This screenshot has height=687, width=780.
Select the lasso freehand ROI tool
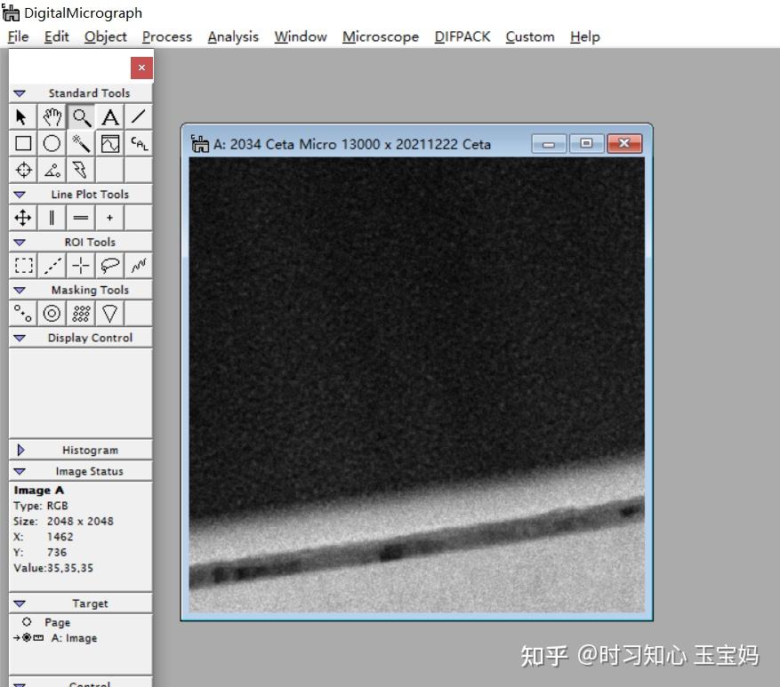(110, 266)
